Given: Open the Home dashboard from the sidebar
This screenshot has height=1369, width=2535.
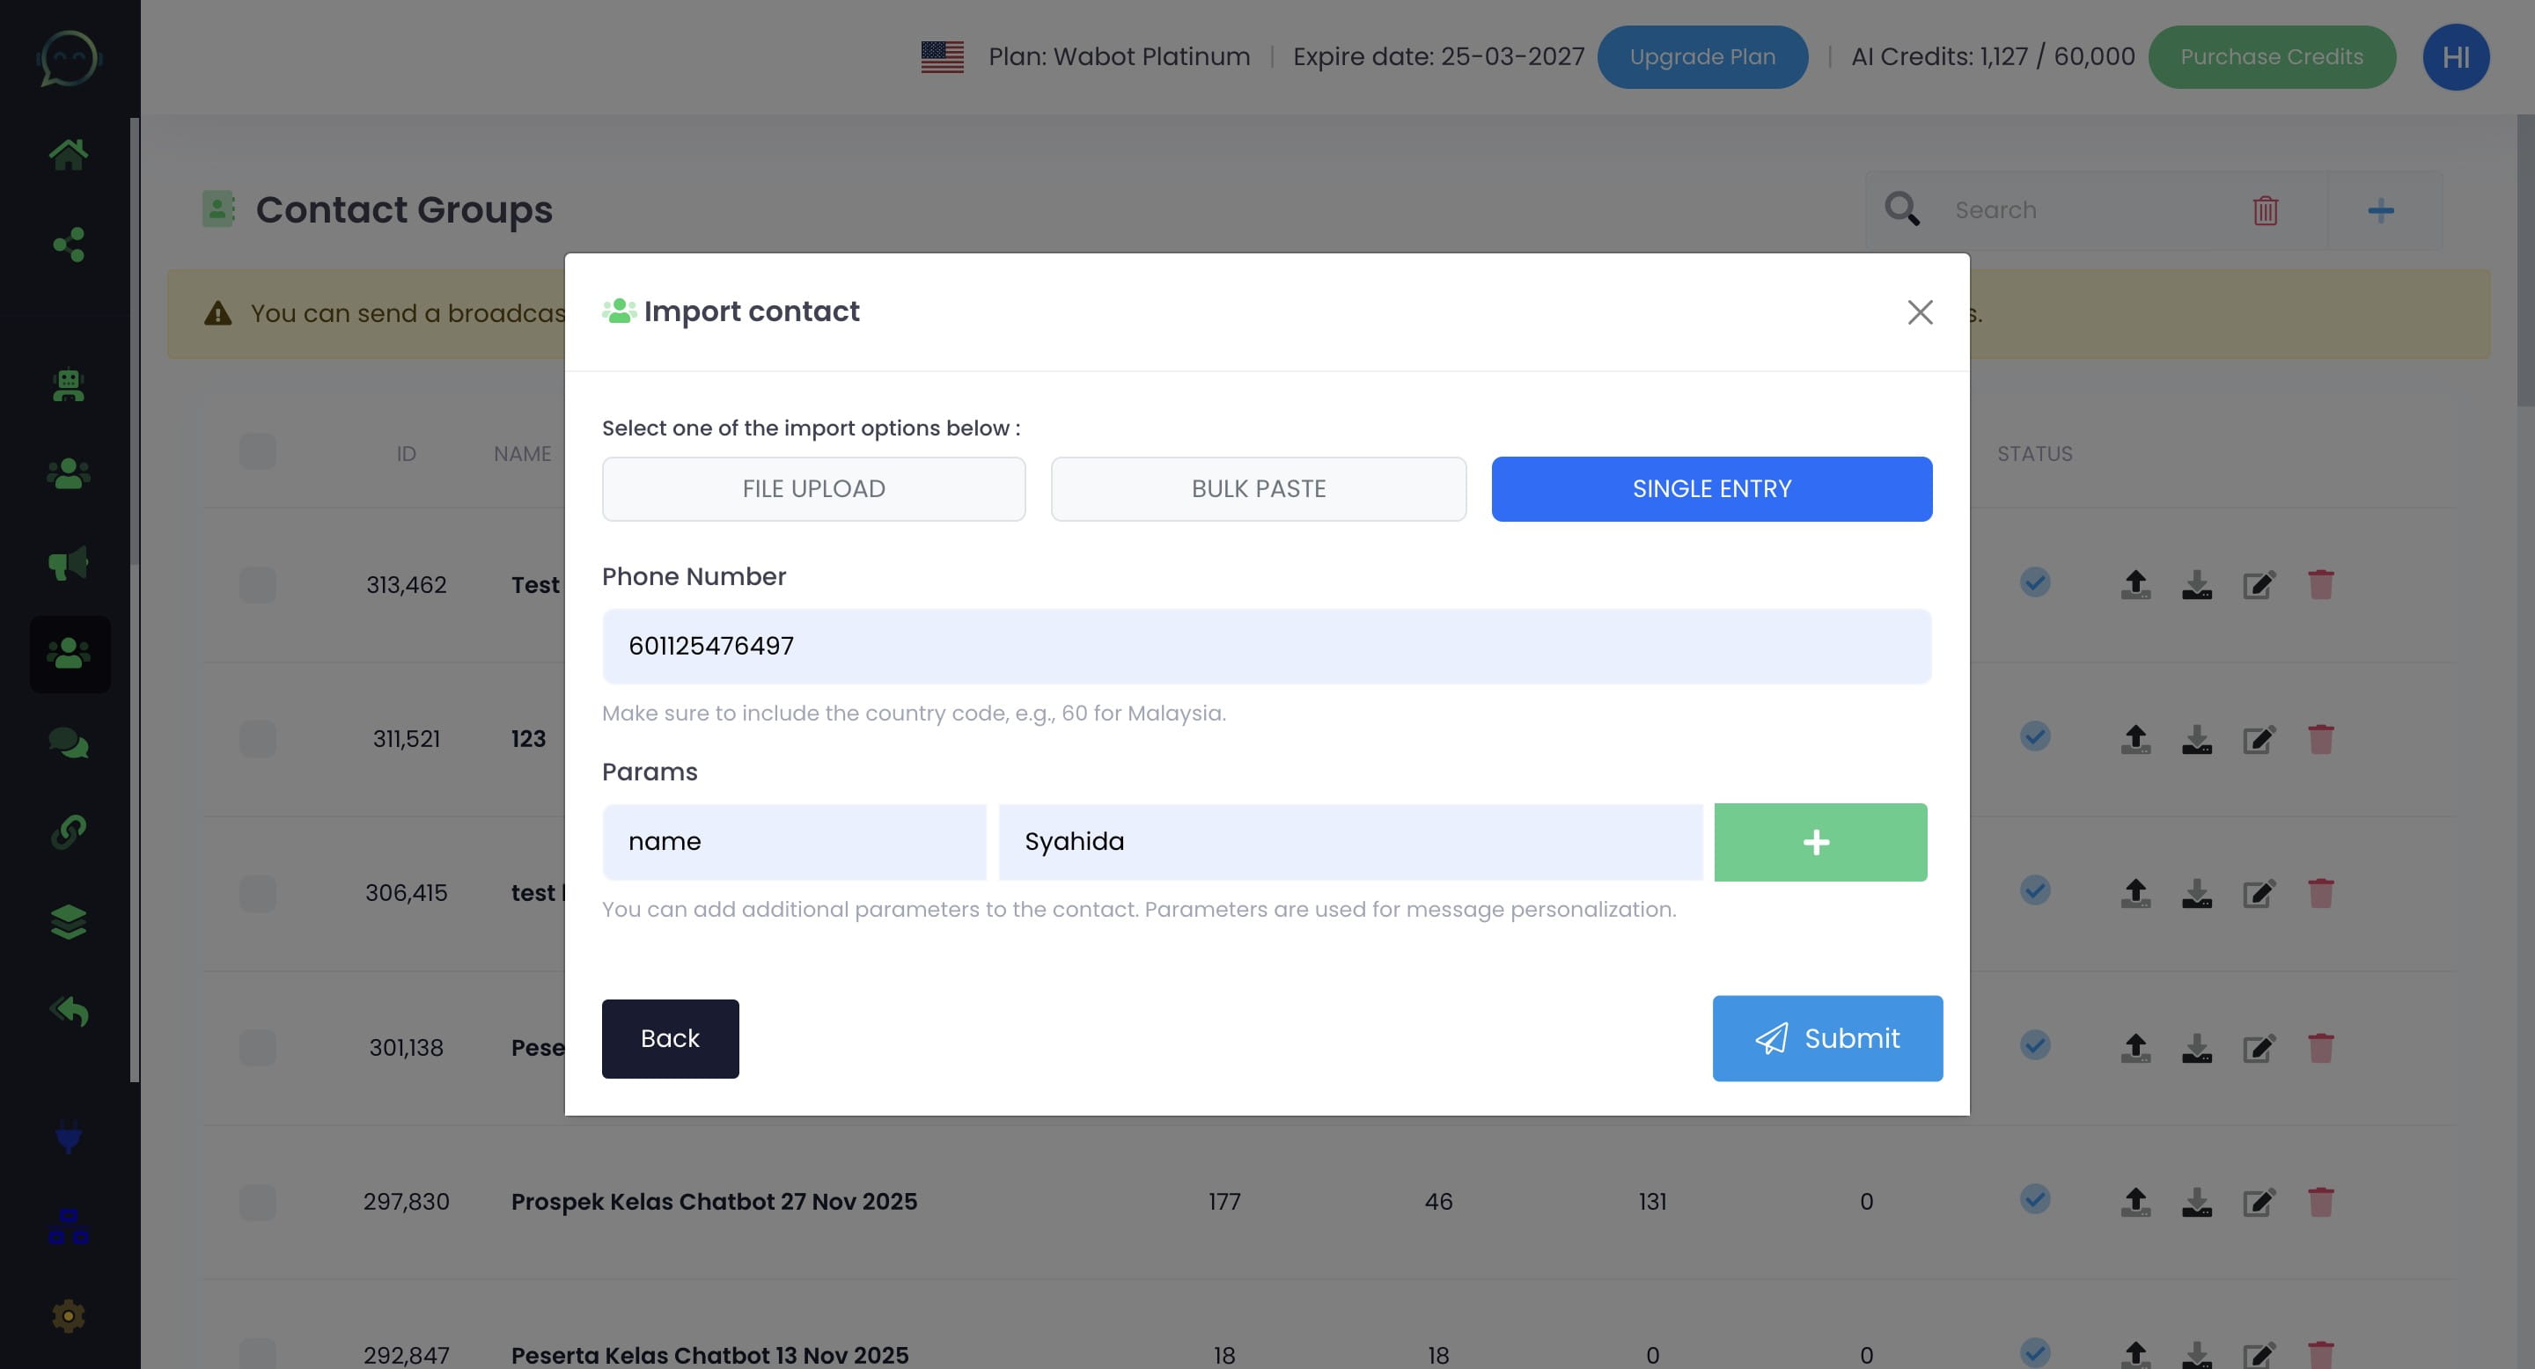Looking at the screenshot, I should (69, 152).
